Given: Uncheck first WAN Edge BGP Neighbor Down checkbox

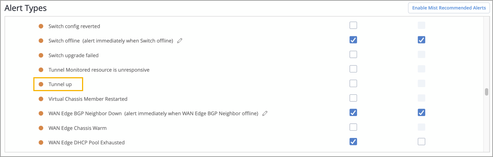Looking at the screenshot, I should pyautogui.click(x=353, y=113).
